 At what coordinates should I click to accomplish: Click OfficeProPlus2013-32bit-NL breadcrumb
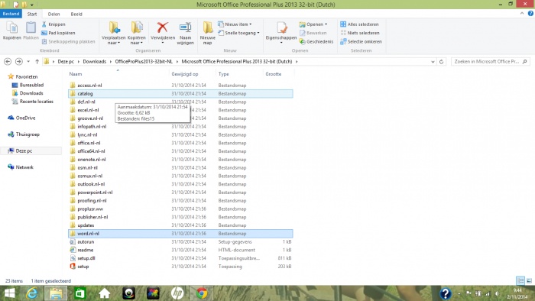(x=144, y=61)
